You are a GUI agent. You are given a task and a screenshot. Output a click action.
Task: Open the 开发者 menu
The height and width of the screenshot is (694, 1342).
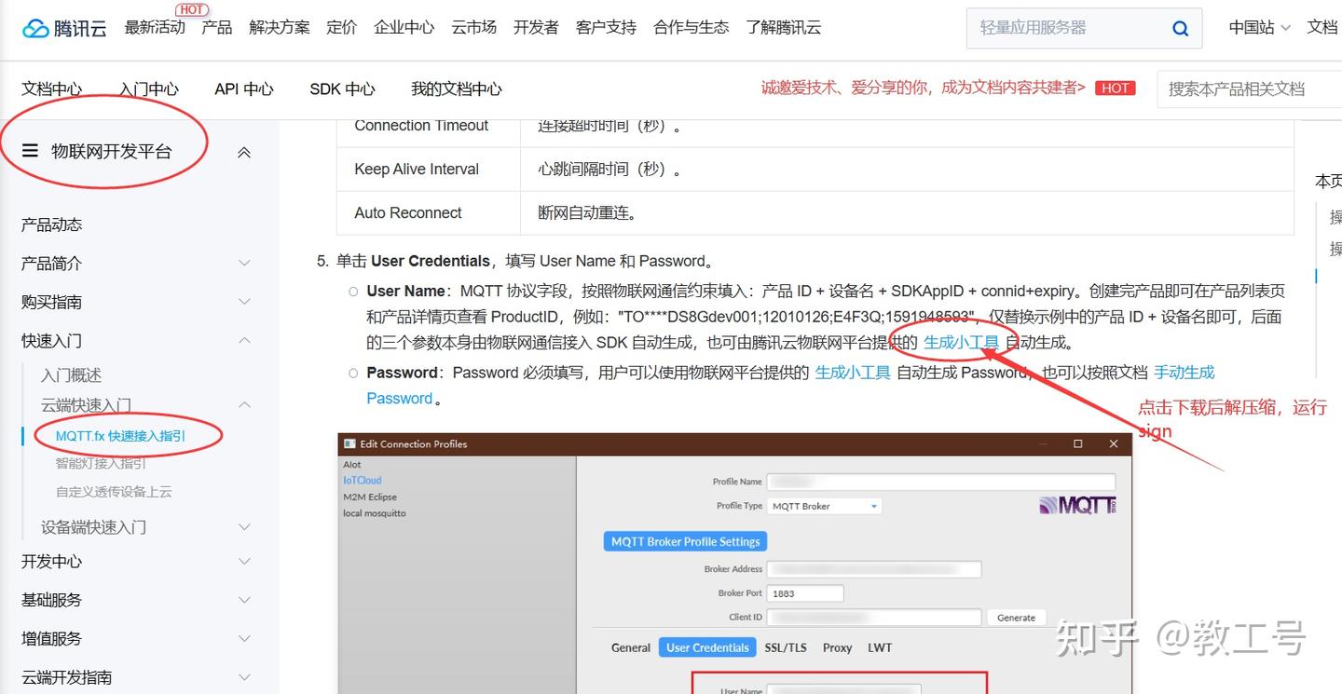536,28
